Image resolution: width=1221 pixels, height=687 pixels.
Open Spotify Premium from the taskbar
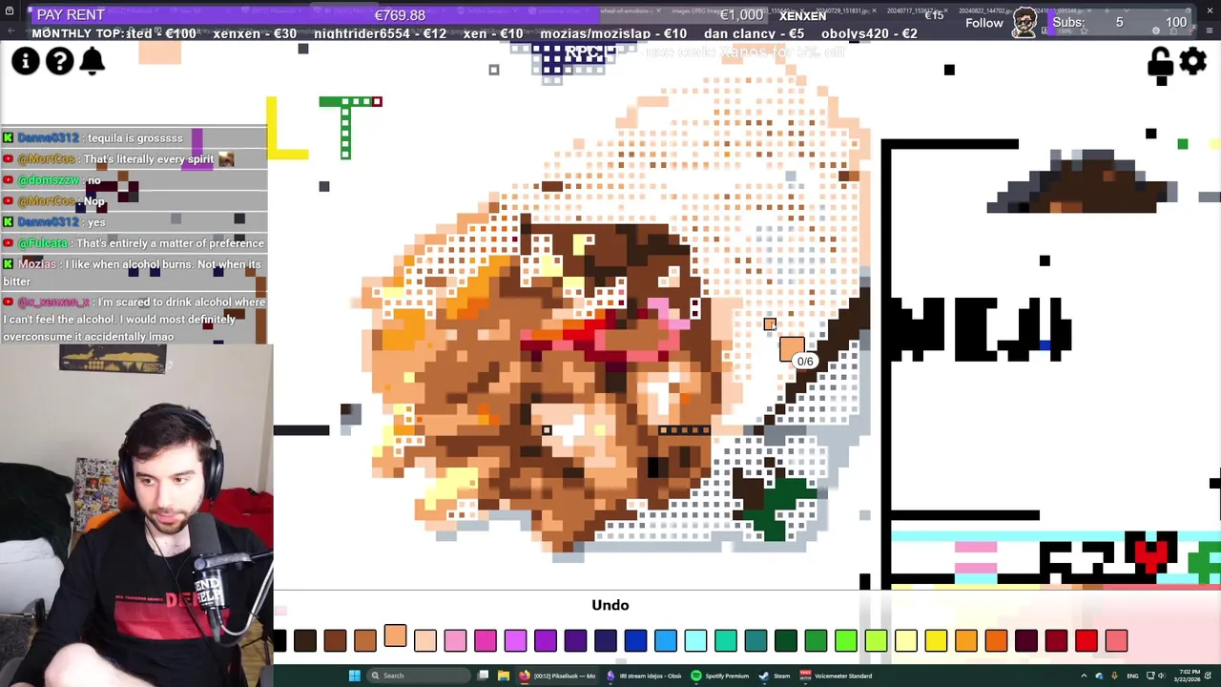[x=720, y=676]
